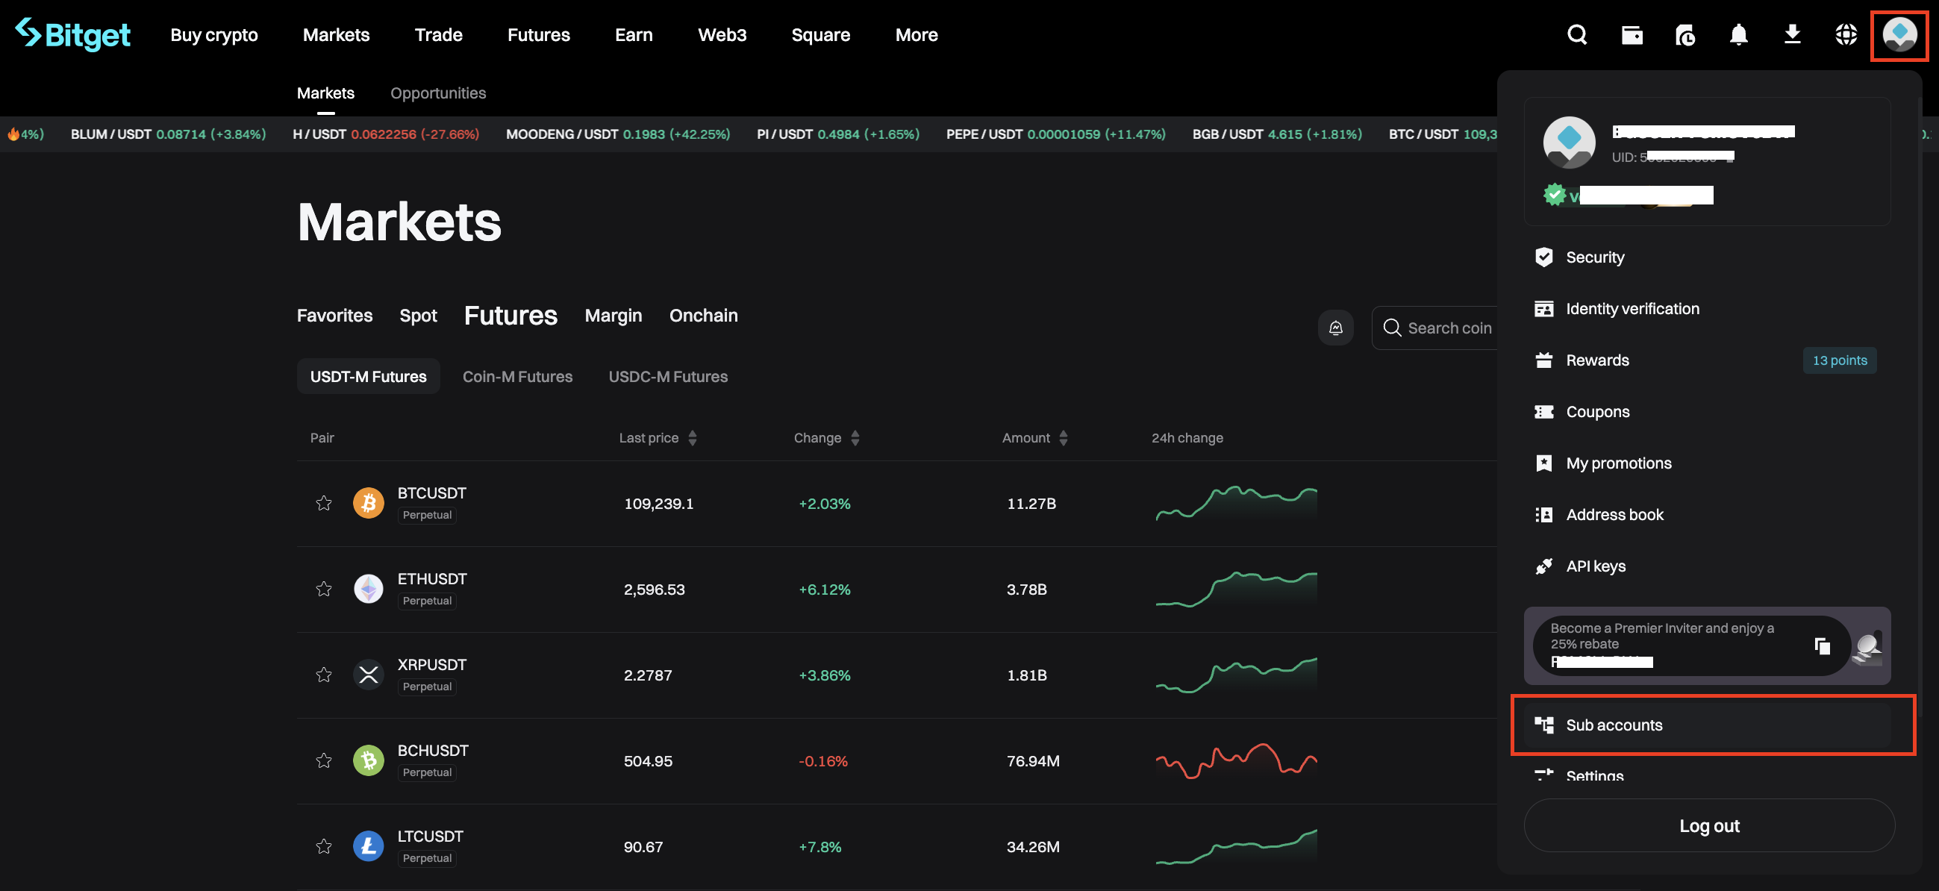
Task: Select the USDT-M Futures filter
Action: coord(368,377)
